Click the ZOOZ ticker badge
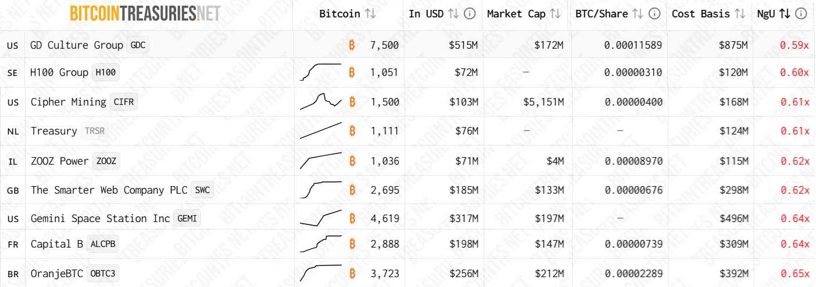This screenshot has height=287, width=816. click(x=106, y=161)
